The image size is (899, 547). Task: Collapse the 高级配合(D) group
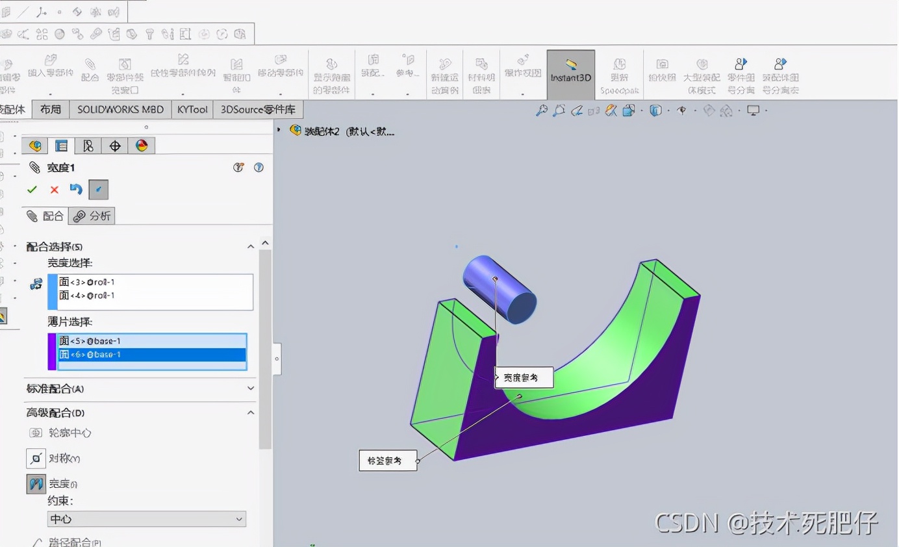point(251,413)
